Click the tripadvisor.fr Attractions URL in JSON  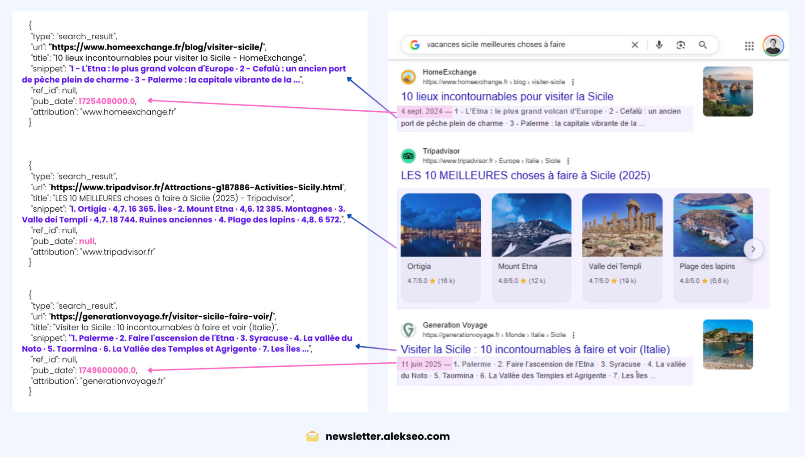(x=197, y=187)
